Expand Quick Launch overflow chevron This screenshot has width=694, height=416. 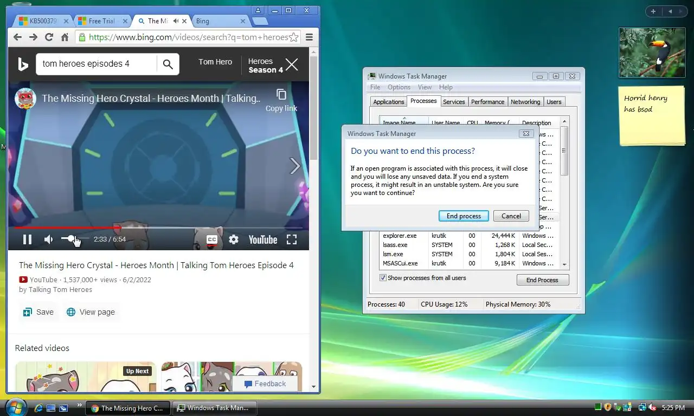tap(79, 405)
